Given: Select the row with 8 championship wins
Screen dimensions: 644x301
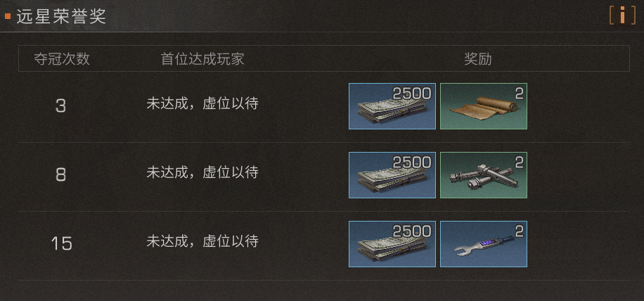Looking at the screenshot, I should click(323, 177).
